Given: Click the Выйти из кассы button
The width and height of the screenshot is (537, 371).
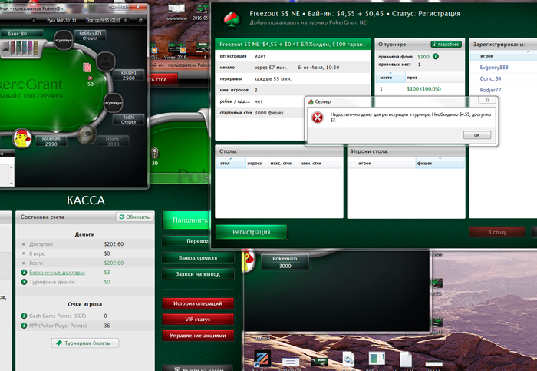Looking at the screenshot, I should [x=198, y=369].
